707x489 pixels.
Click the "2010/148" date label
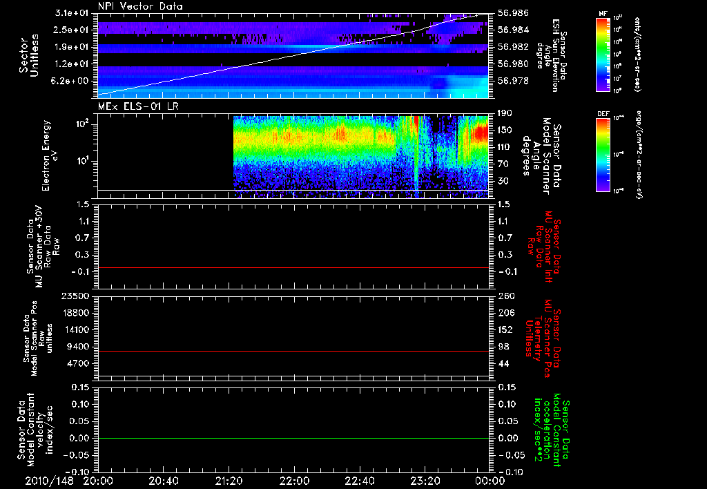(49, 481)
